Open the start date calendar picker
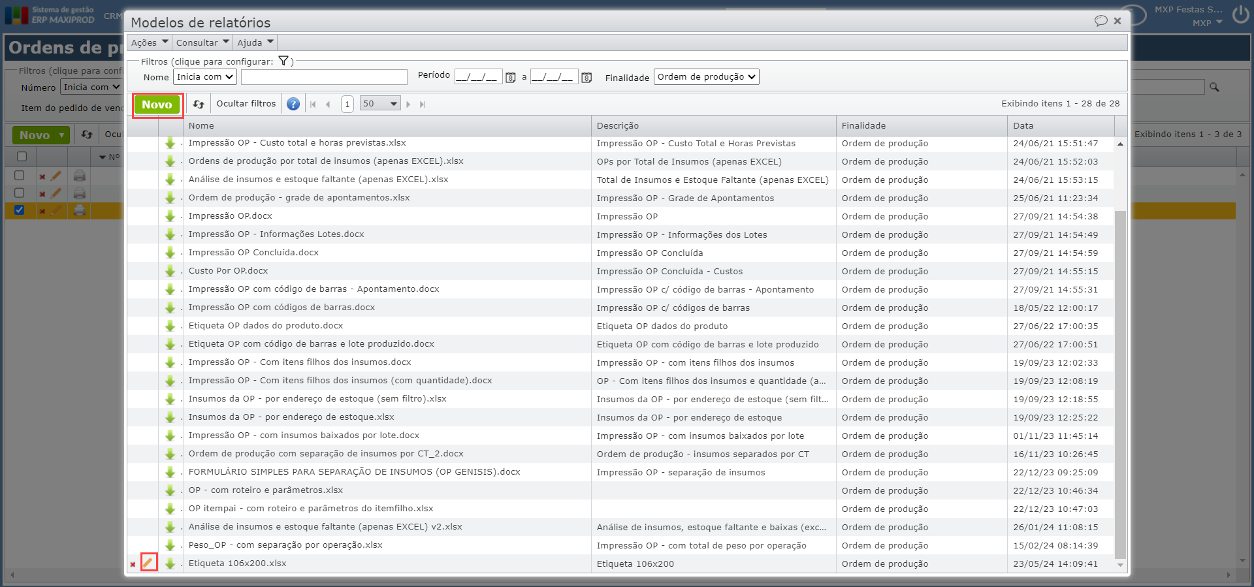Image resolution: width=1254 pixels, height=587 pixels. 511,78
